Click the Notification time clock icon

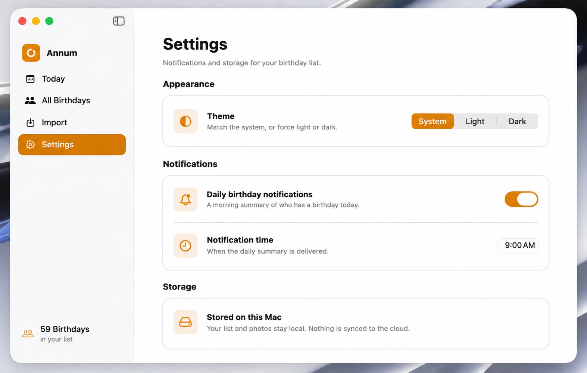click(x=185, y=245)
